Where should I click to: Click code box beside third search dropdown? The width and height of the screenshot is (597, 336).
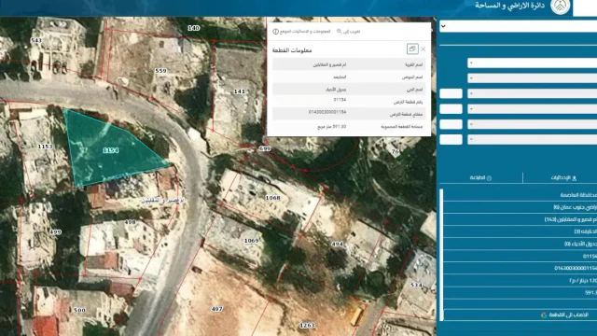click(451, 93)
